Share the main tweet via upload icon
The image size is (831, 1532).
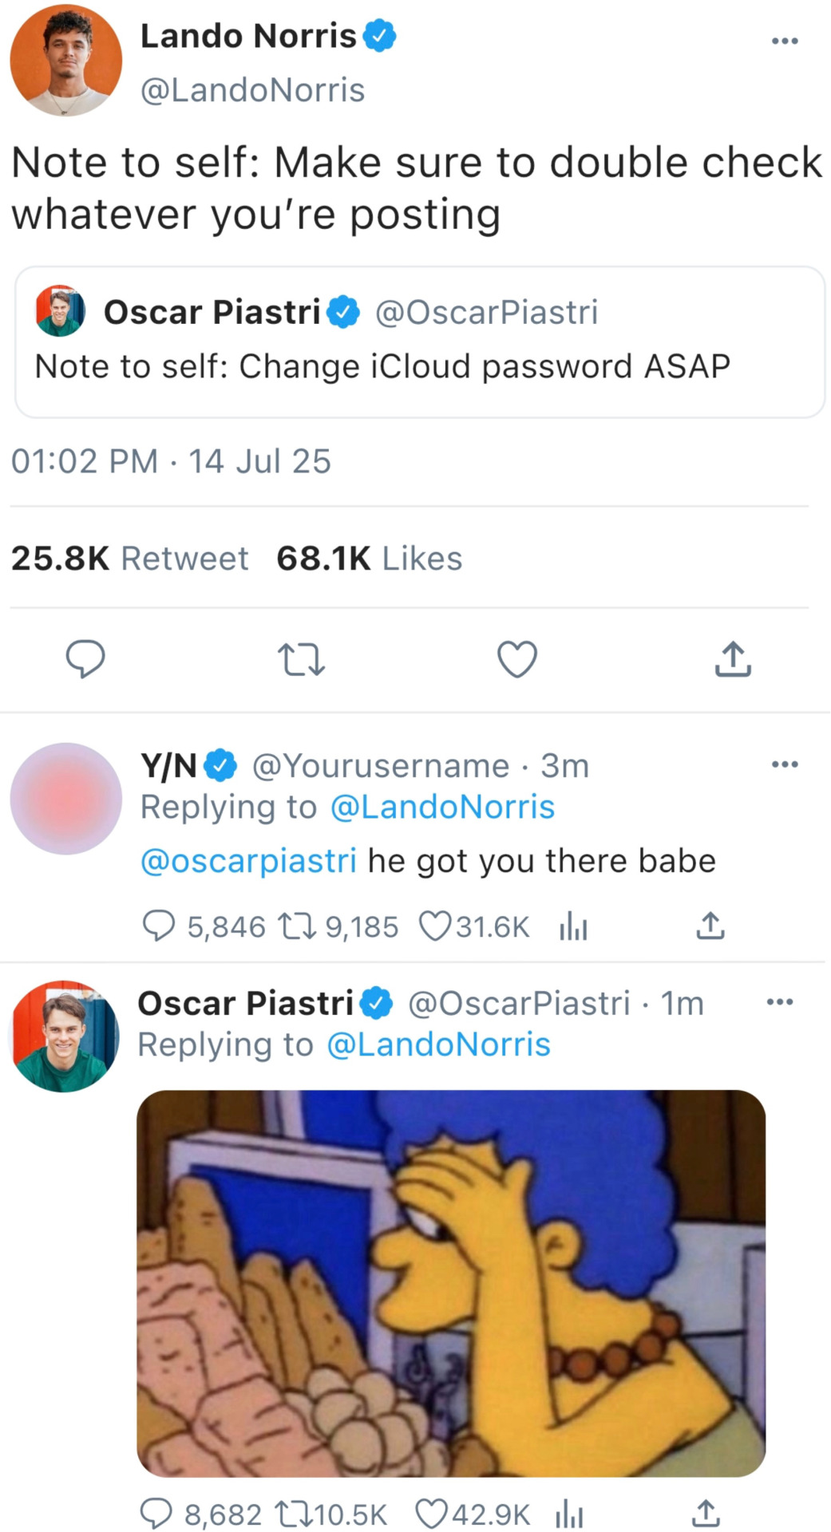733,659
